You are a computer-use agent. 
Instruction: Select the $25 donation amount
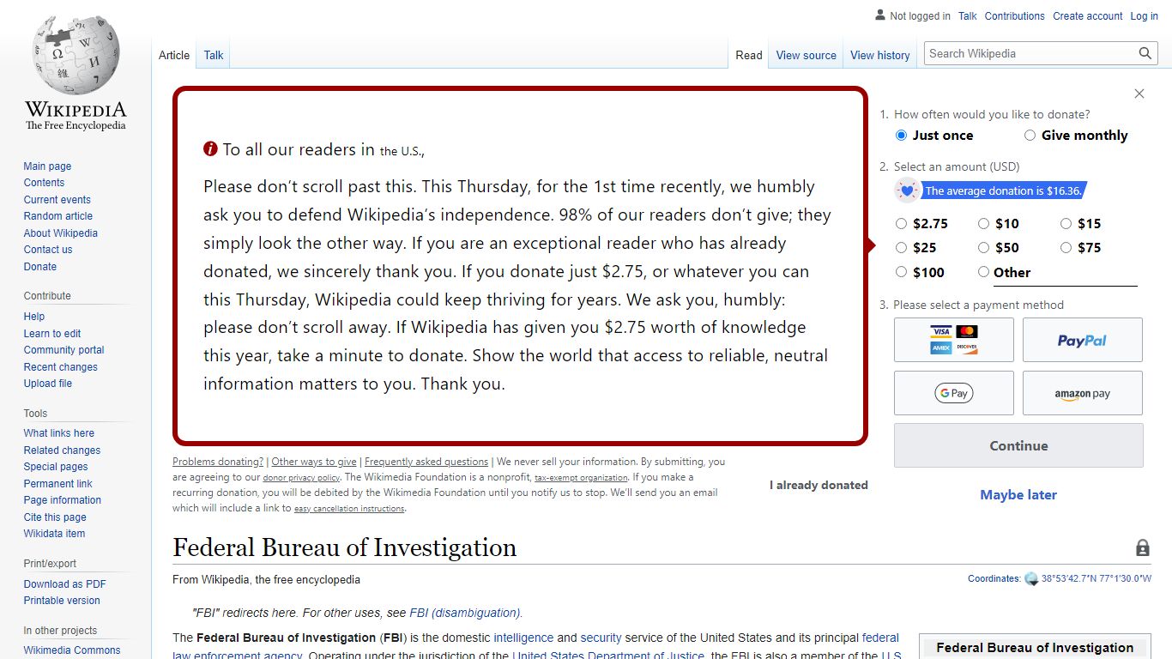901,248
